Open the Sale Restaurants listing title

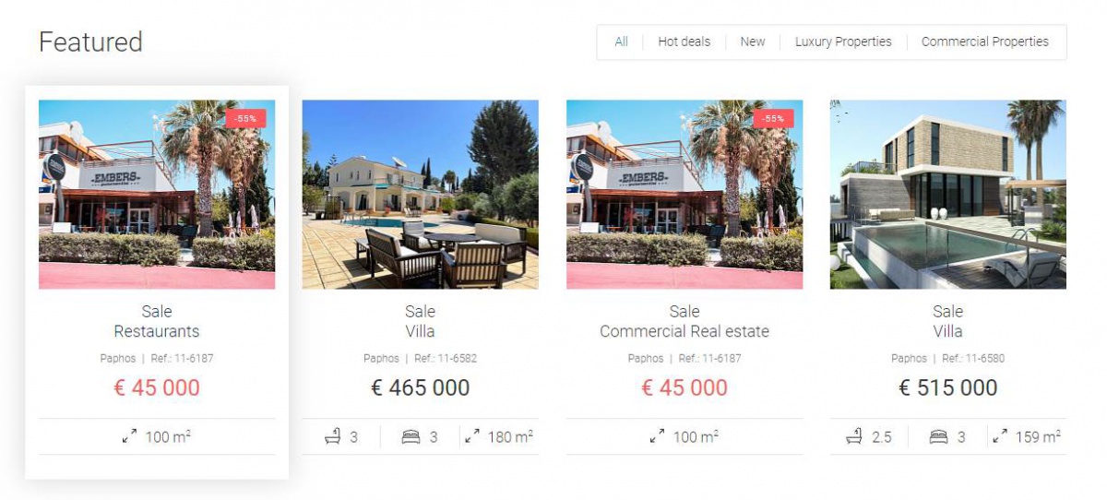pyautogui.click(x=157, y=321)
